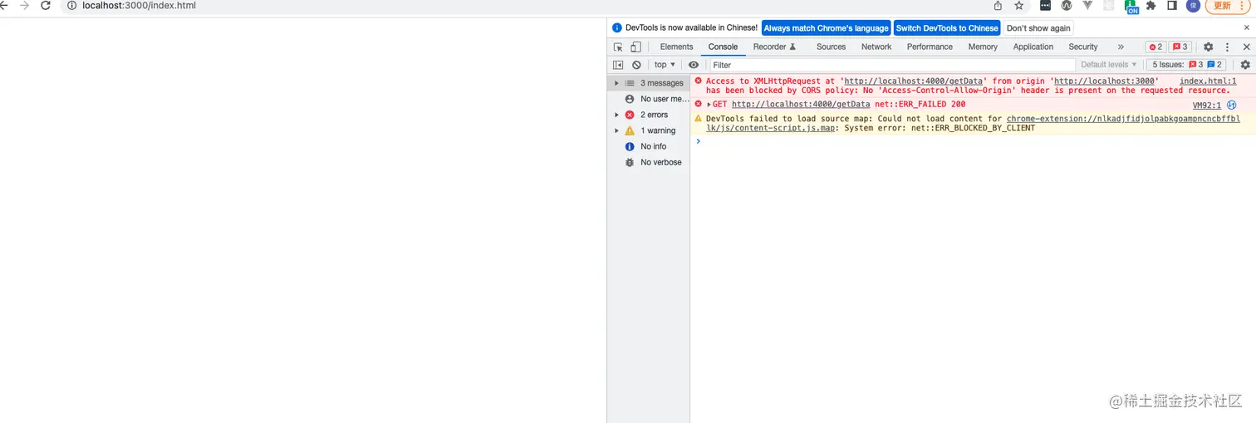Open the Recorder tab

[774, 47]
